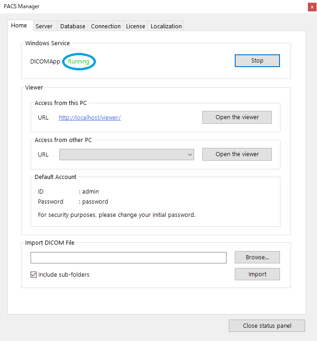Open the Database tab
This screenshot has width=317, height=341.
[x=73, y=26]
